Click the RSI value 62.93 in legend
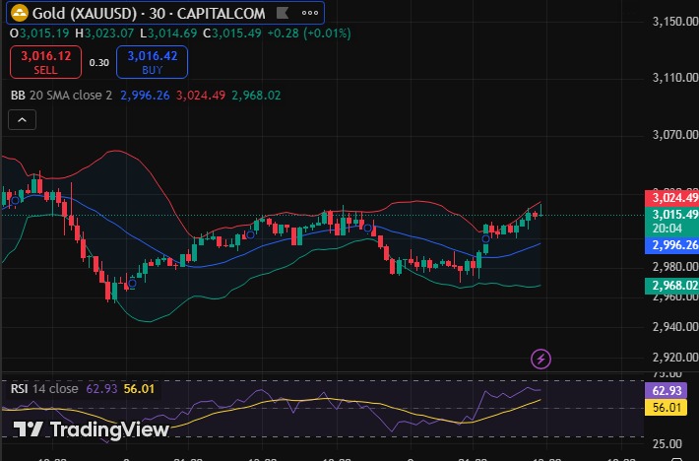Screen dimensions: 699x461 click(101, 389)
